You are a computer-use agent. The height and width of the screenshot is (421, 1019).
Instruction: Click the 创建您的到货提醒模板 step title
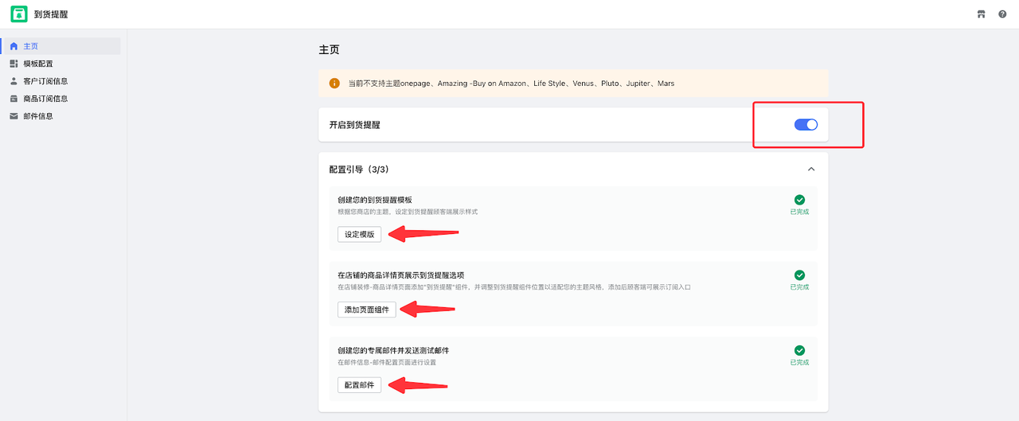click(x=374, y=200)
